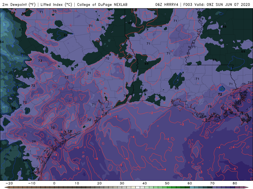Click the '10' colorbar scale label
The image size is (253, 189).
77,183
